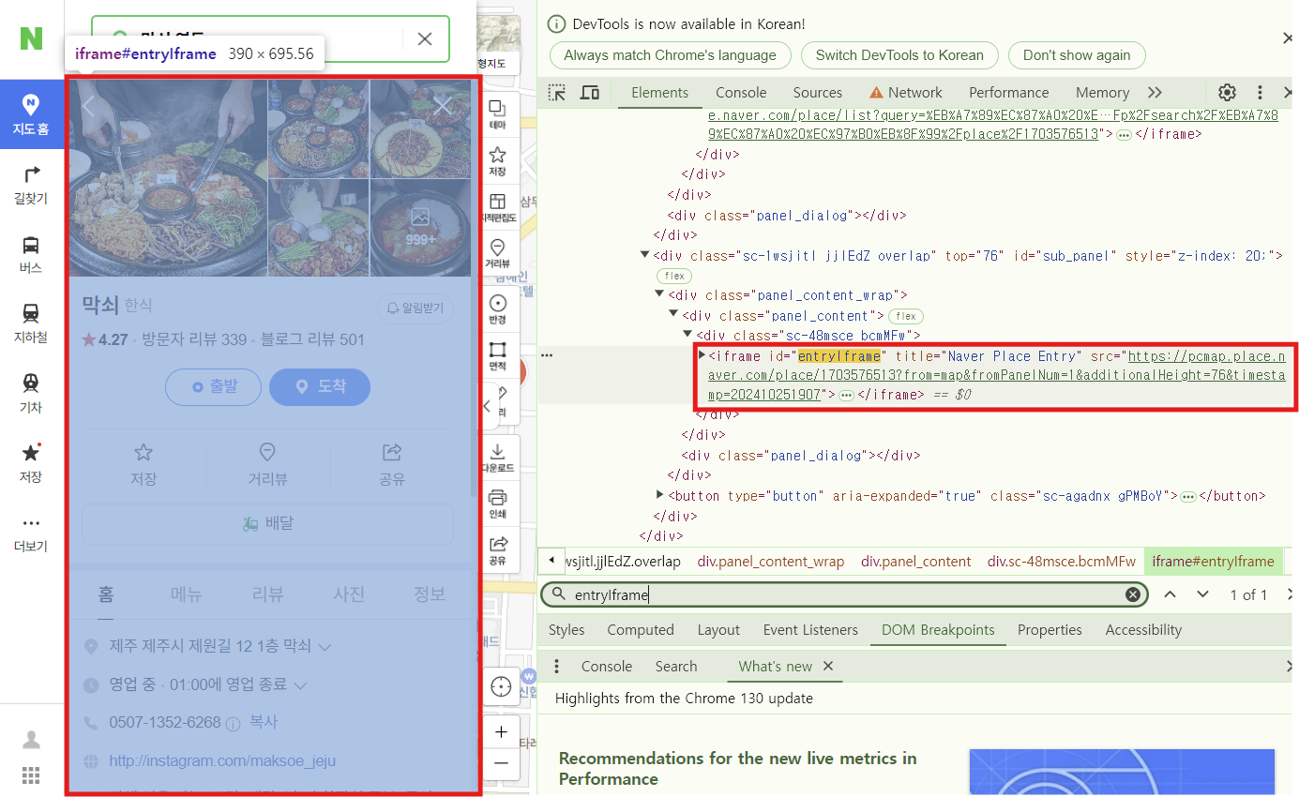Go back using the arrow over photos
The image size is (1299, 797).
89,106
